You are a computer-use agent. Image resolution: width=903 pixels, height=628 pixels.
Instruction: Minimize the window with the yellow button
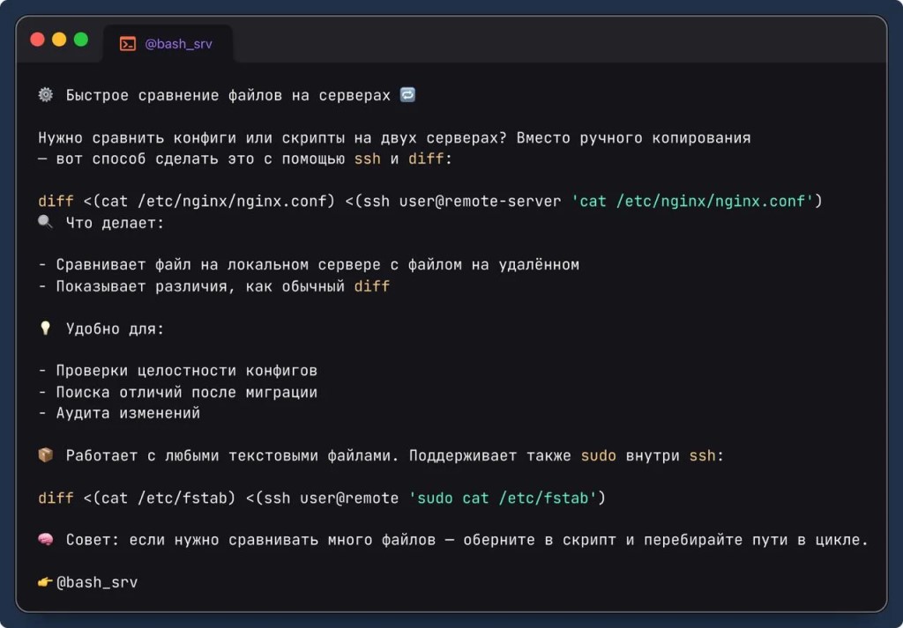[x=59, y=40]
